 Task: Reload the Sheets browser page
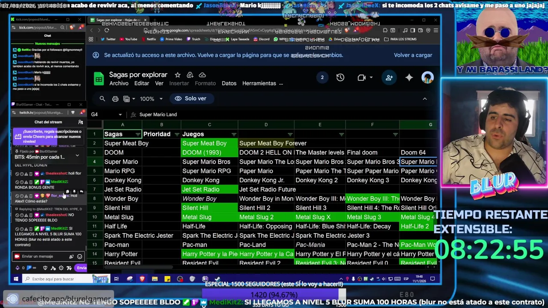(107, 30)
